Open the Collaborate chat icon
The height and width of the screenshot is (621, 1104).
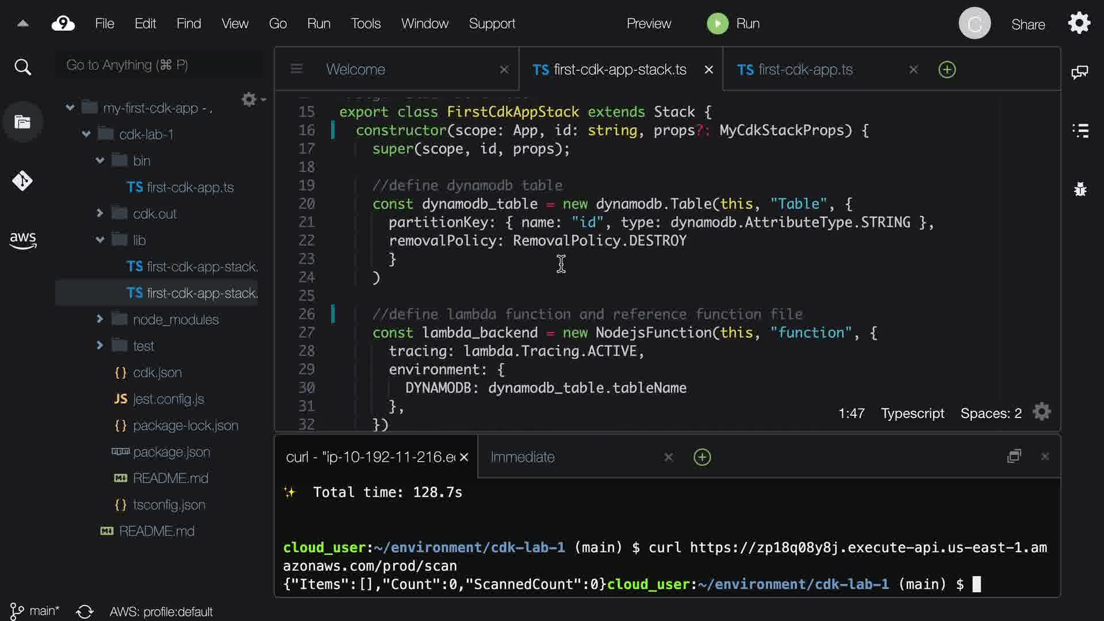pyautogui.click(x=1079, y=72)
